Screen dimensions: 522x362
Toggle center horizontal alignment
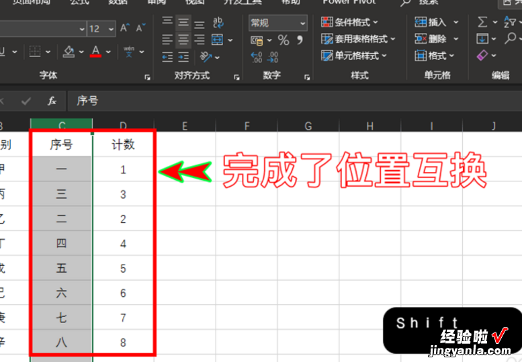click(183, 40)
